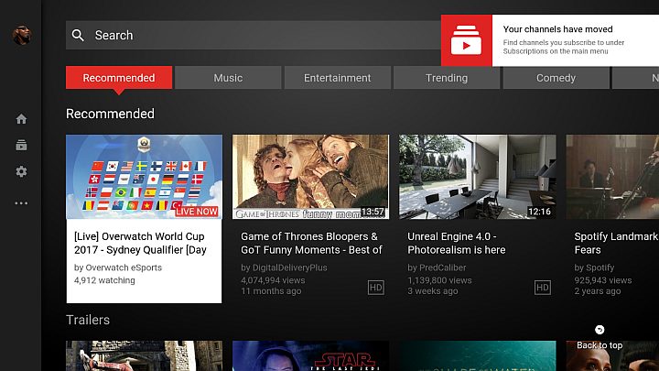Switch to the Music tab
The image size is (659, 371).
[x=228, y=78]
